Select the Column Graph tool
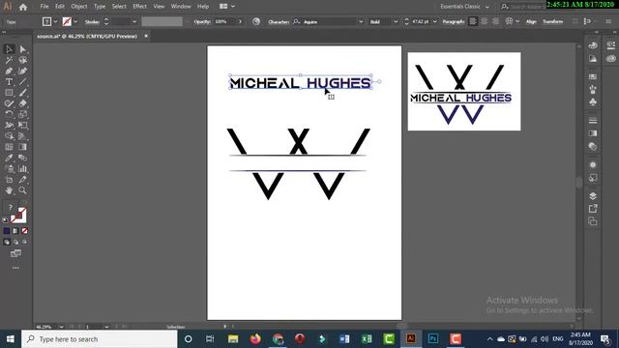The width and height of the screenshot is (619, 348). [x=22, y=169]
